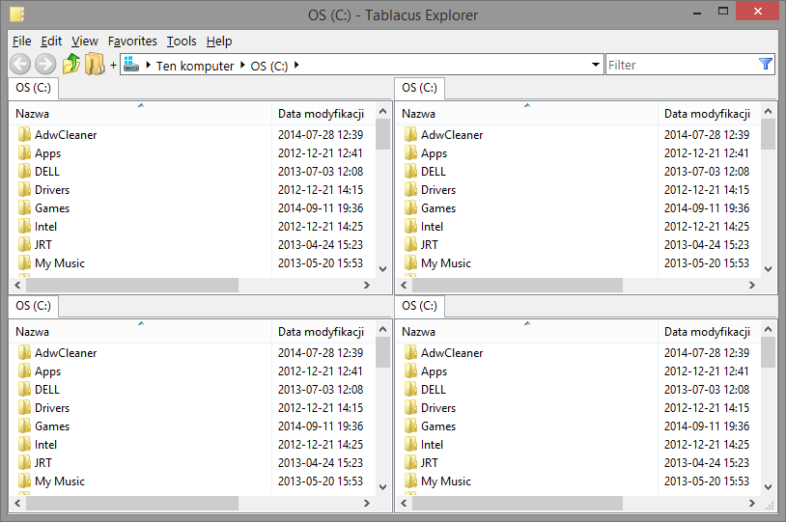Click top-left pane horizontal scrollbar thumb
This screenshot has height=522, width=786.
pyautogui.click(x=132, y=285)
